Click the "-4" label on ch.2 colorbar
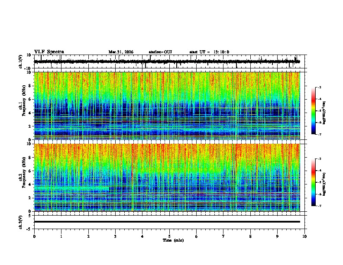Screen dimensions: 343x265 (319, 171)
